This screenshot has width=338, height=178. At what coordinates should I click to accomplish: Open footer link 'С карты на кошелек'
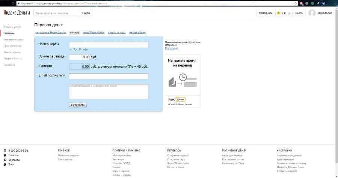click(x=178, y=155)
